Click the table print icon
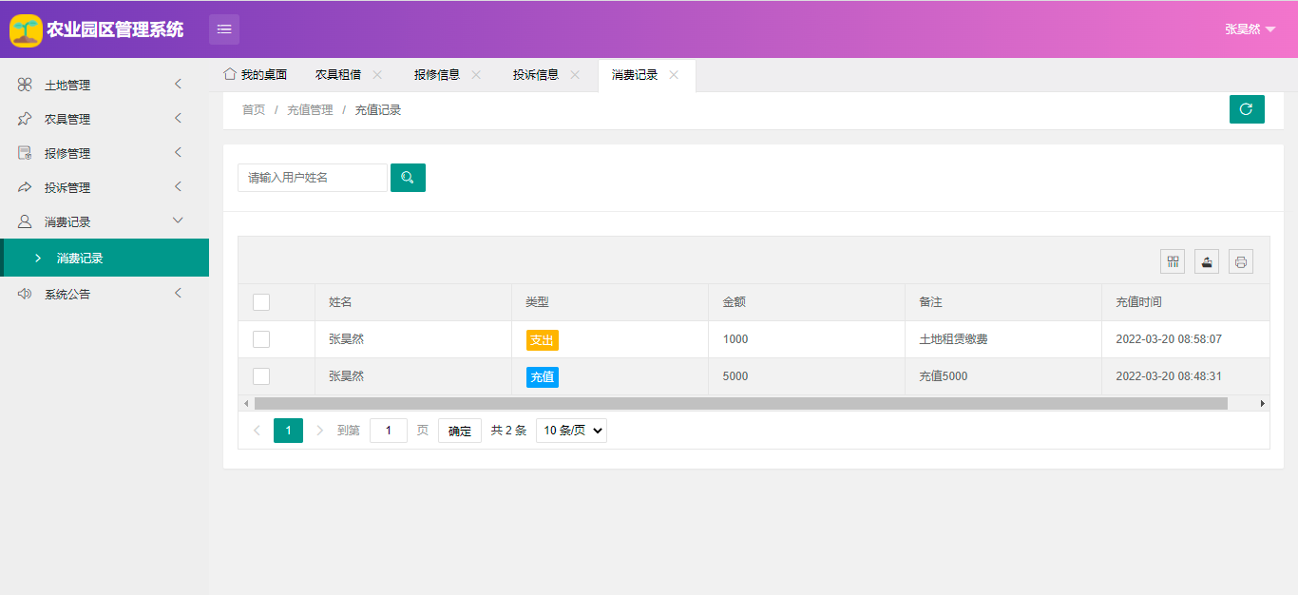This screenshot has height=595, width=1298. tap(1241, 261)
